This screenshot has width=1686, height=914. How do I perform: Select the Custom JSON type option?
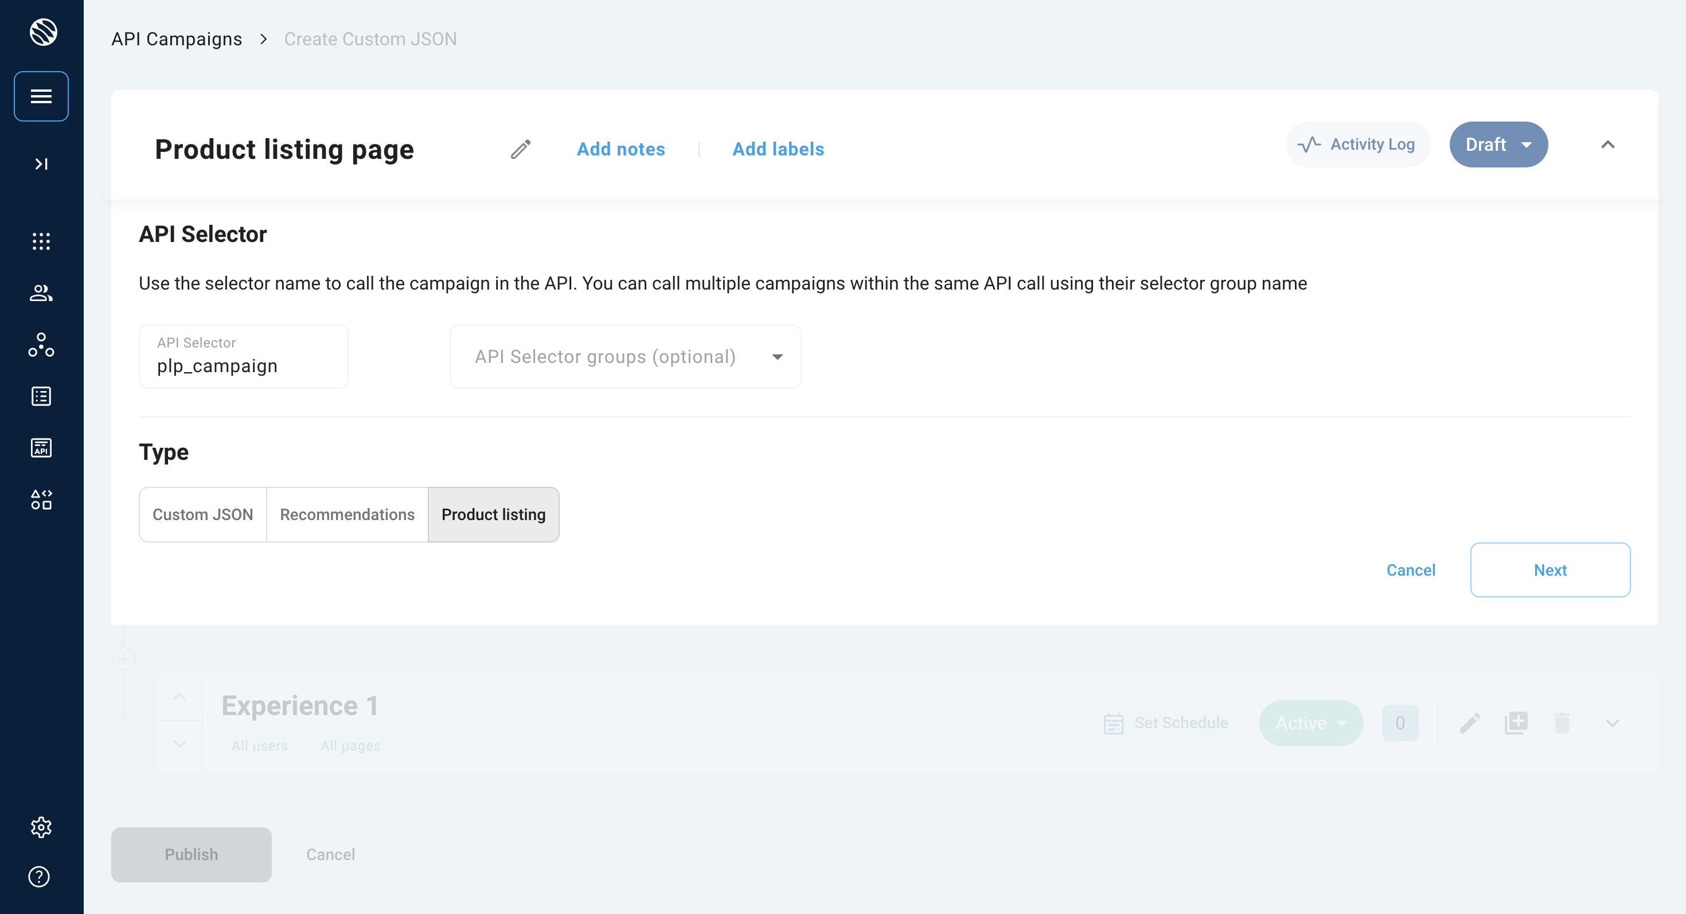coord(203,514)
